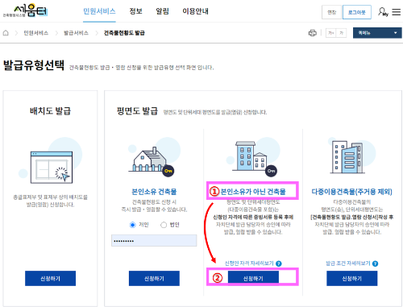Select the 개인 radio button

(132, 225)
